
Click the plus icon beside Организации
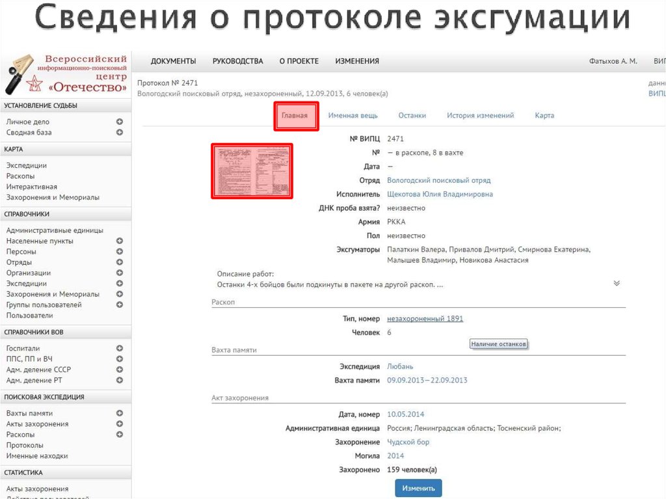click(x=120, y=273)
